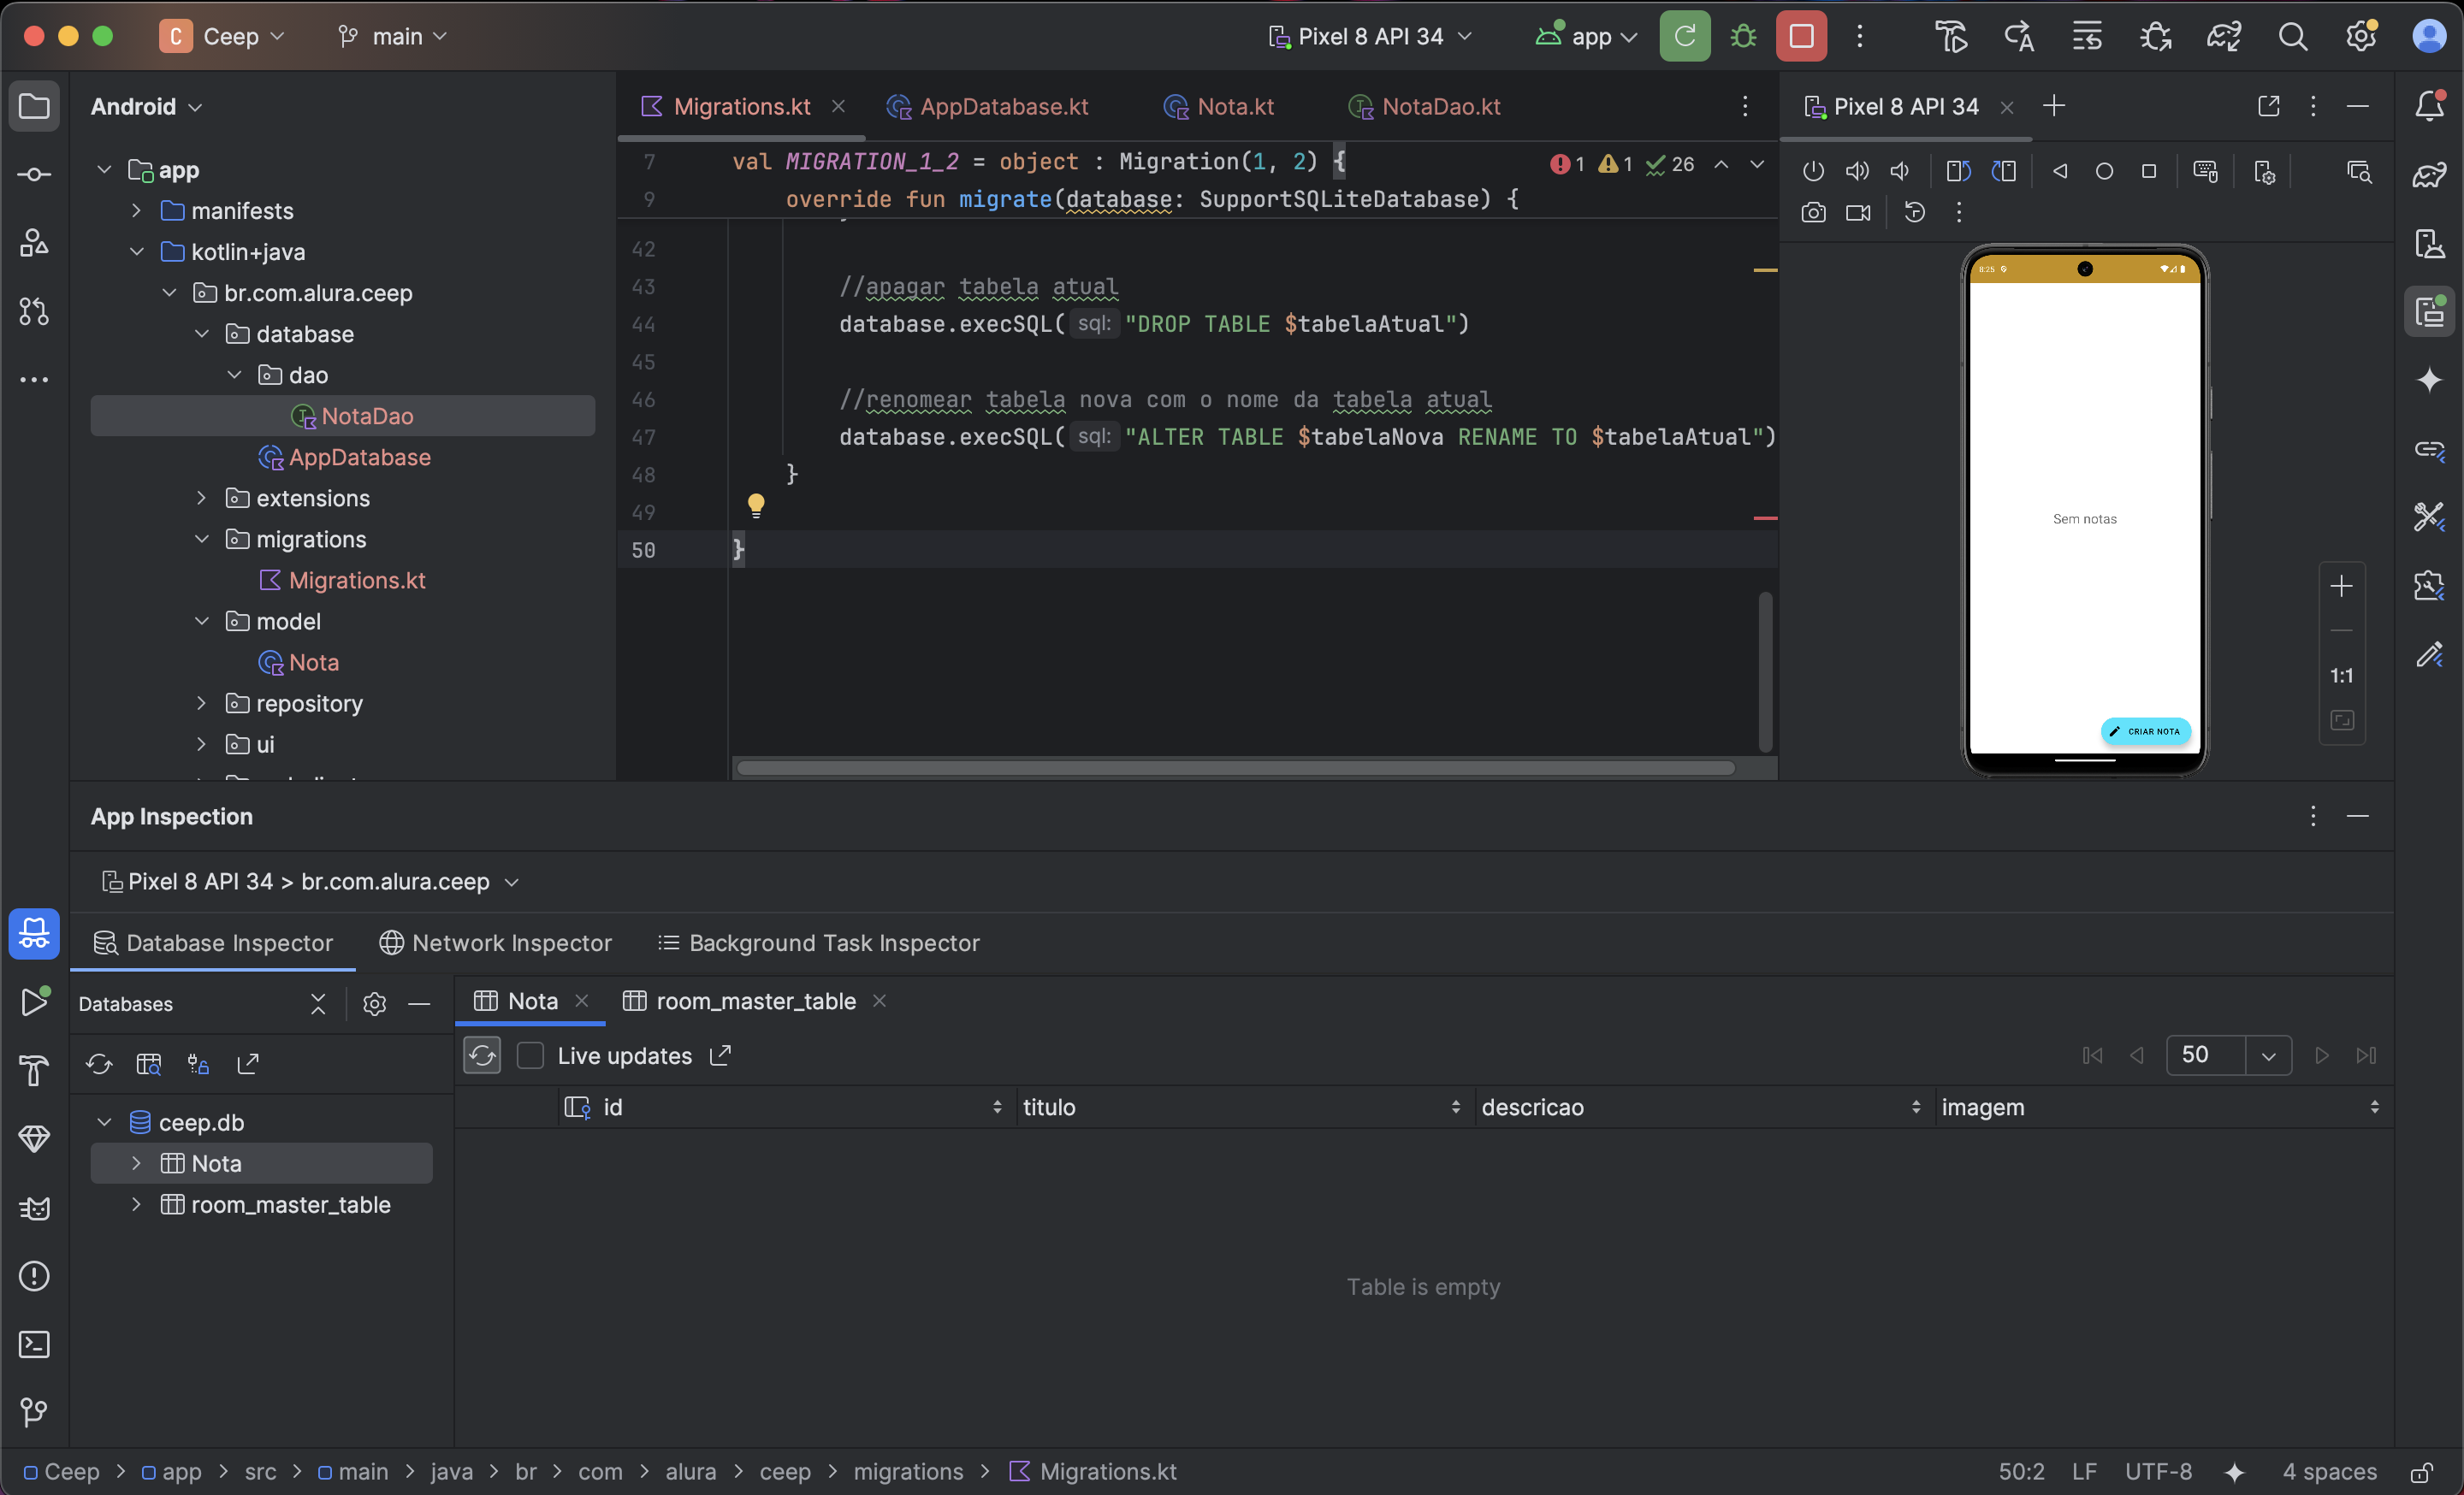Start emulator screen recording icon
The image size is (2464, 1495).
(1858, 213)
